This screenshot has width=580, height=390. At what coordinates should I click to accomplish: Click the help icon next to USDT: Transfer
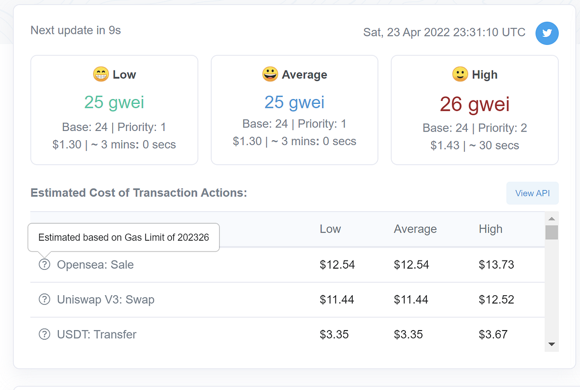(x=44, y=334)
